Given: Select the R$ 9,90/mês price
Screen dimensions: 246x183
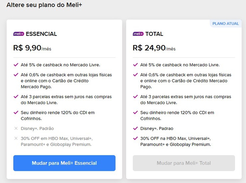Looking at the screenshot, I should pos(32,48).
